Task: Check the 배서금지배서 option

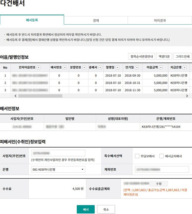Action: [162, 156]
